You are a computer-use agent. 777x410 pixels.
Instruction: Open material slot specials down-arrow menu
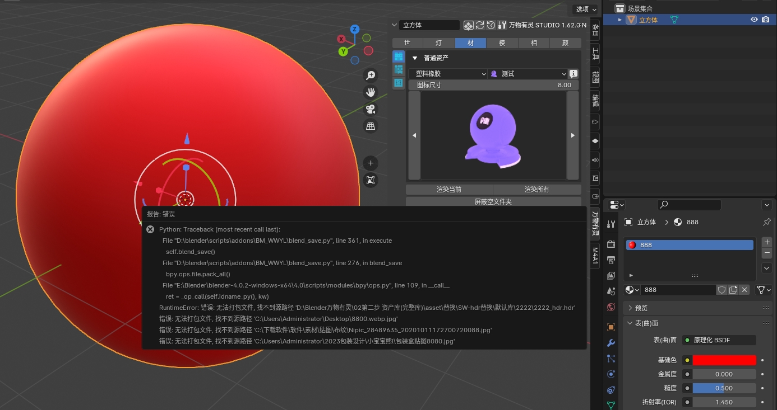click(767, 268)
